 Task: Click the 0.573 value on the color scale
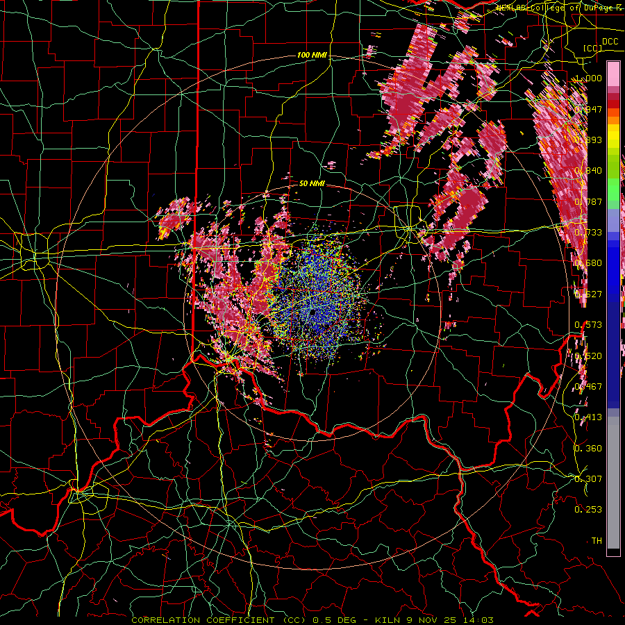[588, 325]
